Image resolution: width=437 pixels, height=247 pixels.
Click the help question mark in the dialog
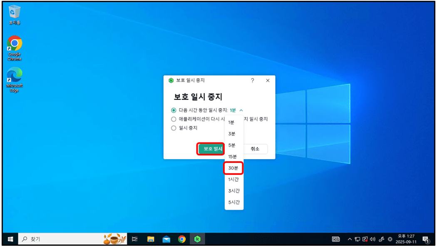tap(252, 80)
